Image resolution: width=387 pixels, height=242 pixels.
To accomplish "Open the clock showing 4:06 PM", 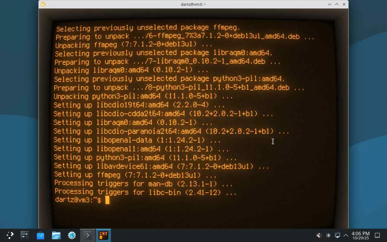I will tap(360, 235).
